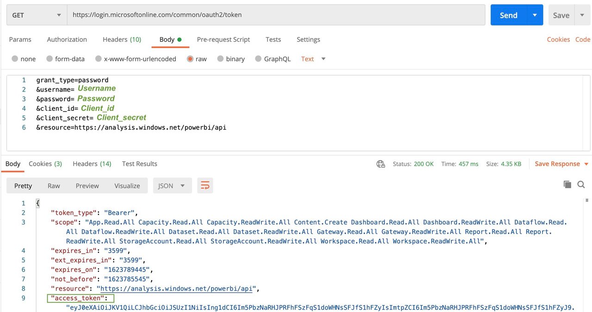Select the response Body tab
Viewport: 592px width, 312px height.
click(13, 164)
